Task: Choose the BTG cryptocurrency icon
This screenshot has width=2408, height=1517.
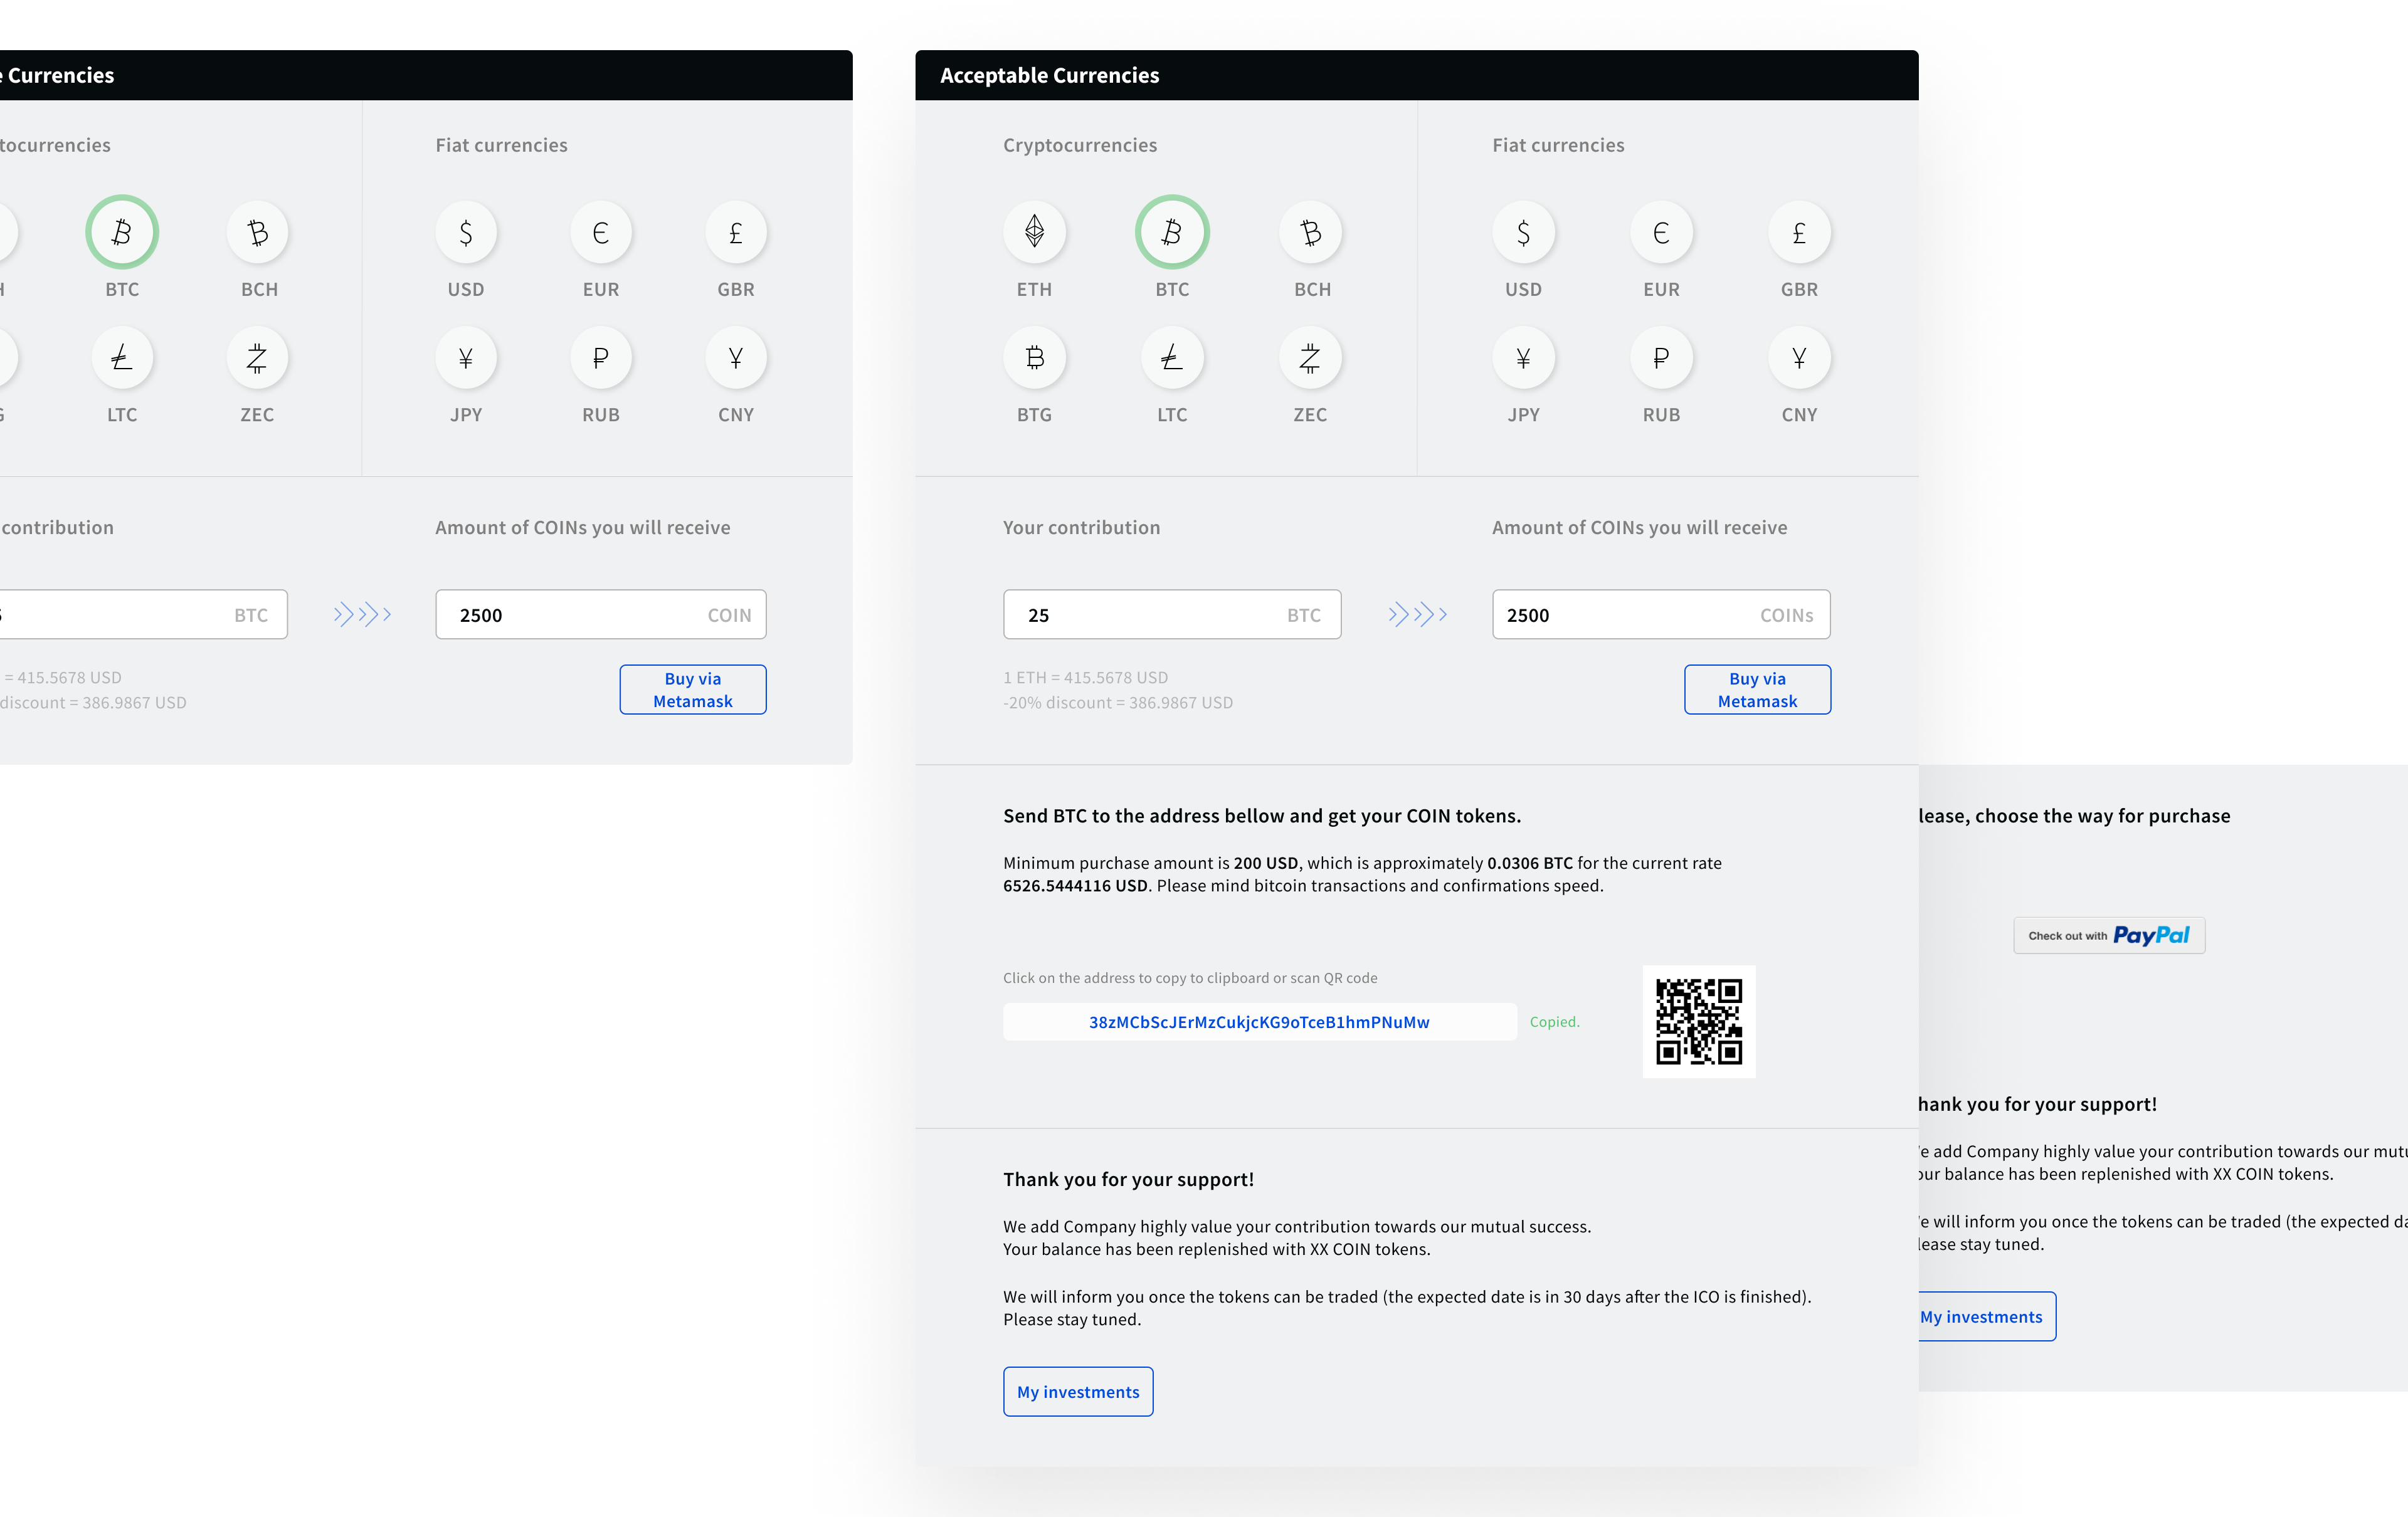Action: click(1034, 358)
